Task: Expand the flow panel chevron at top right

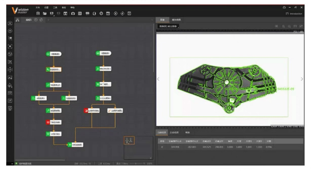Action: 152,20
